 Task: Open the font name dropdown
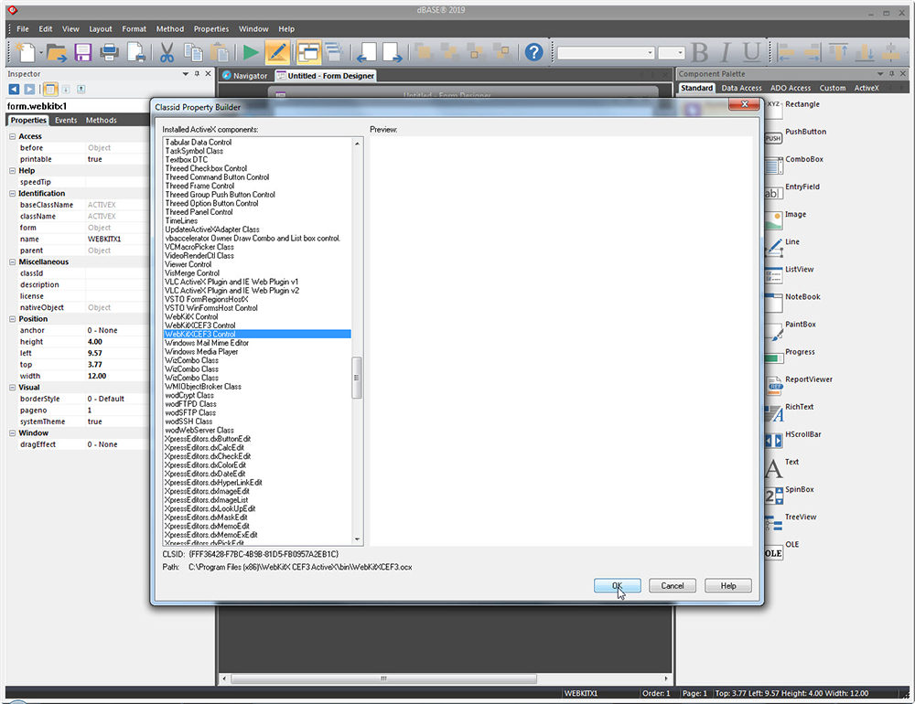tap(650, 53)
